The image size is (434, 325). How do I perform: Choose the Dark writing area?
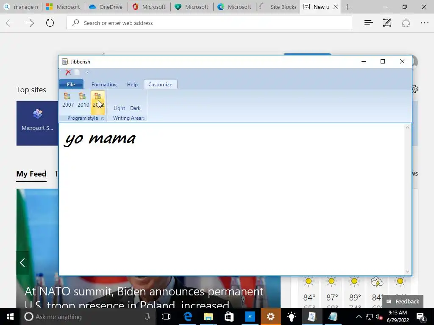[x=135, y=108]
